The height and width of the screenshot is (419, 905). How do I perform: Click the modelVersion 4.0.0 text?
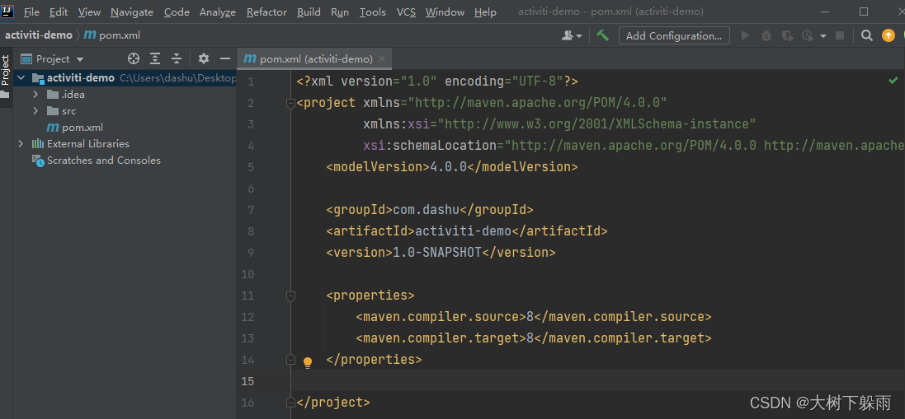click(449, 167)
